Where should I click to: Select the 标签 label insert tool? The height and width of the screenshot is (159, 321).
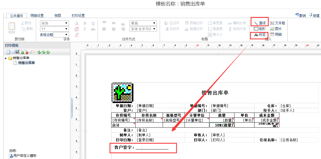[x=260, y=35]
